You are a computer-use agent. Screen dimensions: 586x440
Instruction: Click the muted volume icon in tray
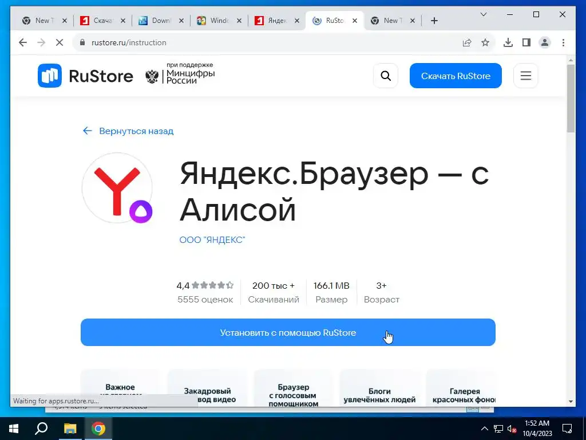point(512,429)
